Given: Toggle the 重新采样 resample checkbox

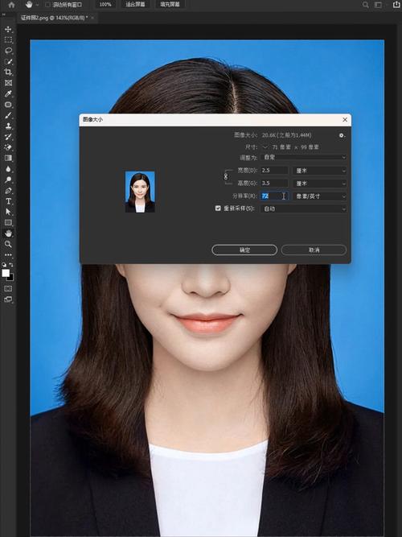Looking at the screenshot, I should pyautogui.click(x=218, y=209).
